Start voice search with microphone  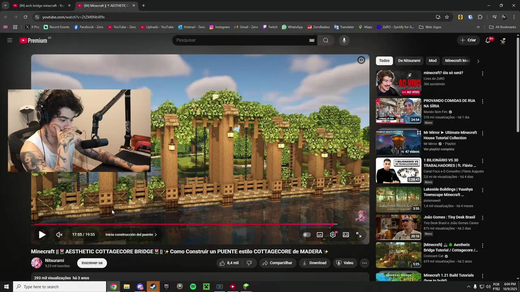[x=344, y=40]
